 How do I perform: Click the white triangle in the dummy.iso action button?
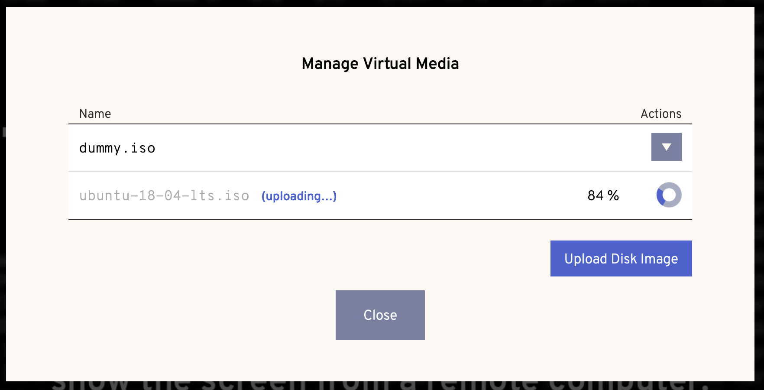(667, 147)
